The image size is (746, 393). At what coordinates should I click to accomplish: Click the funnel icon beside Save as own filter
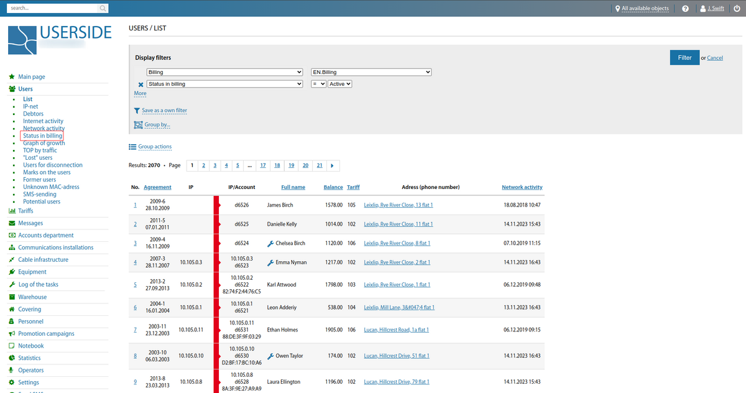pyautogui.click(x=137, y=110)
